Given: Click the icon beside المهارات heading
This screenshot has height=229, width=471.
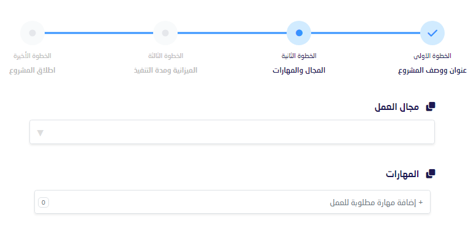Looking at the screenshot, I should (x=431, y=174).
